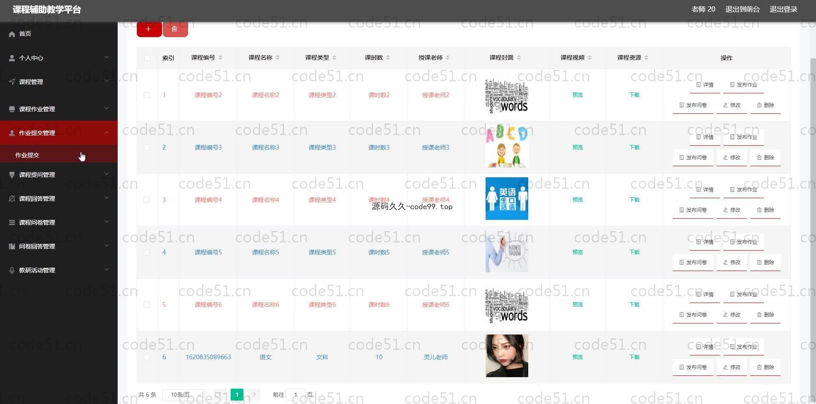Click the microphone icon beside 教研活动管理
816x404 pixels.
click(12, 270)
